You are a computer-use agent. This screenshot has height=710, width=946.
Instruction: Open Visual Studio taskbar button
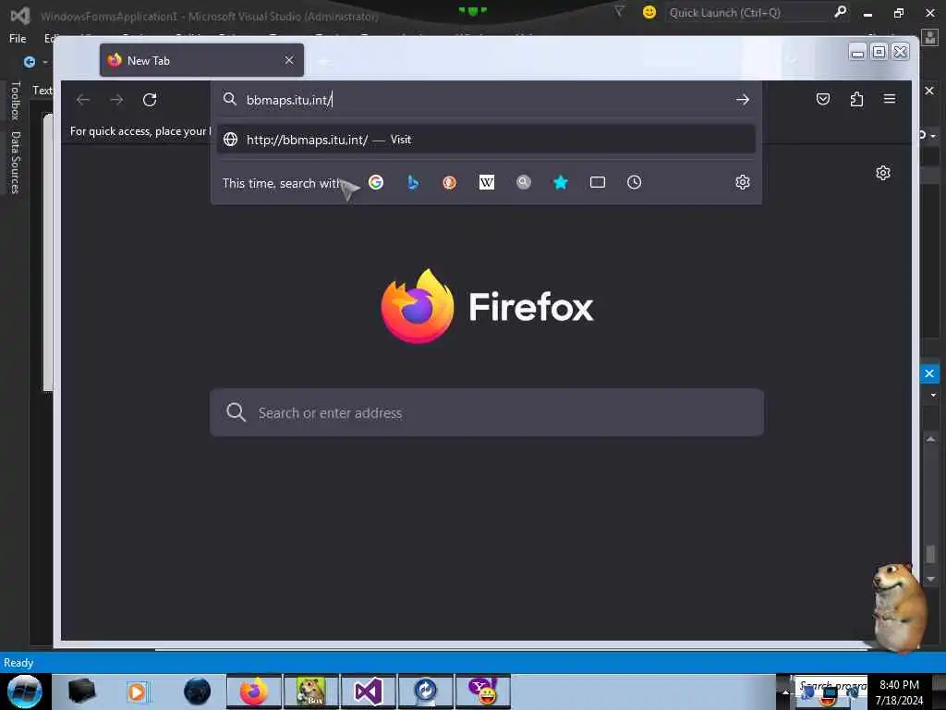(368, 692)
